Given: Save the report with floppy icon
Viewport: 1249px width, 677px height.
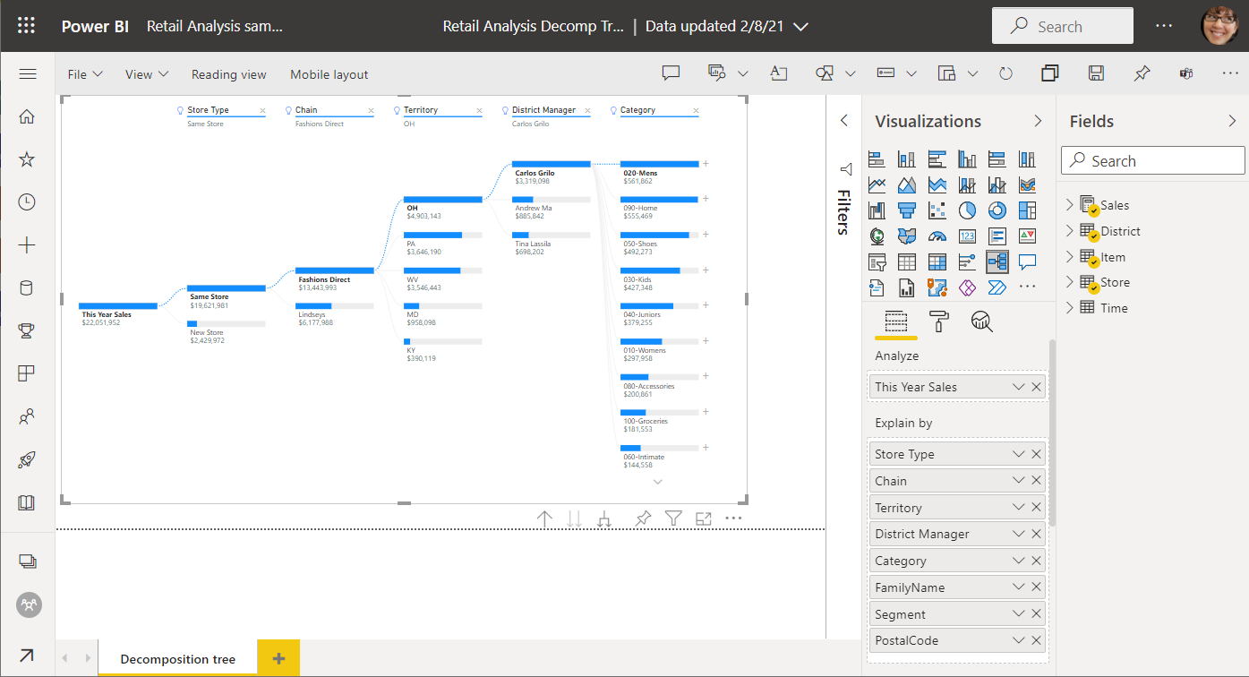Looking at the screenshot, I should 1096,73.
